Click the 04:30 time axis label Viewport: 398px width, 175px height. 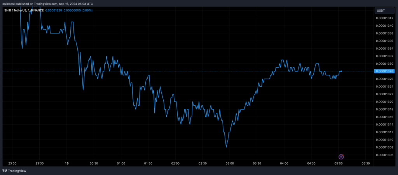tap(311, 163)
